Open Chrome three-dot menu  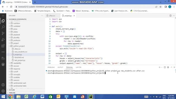(x=174, y=7)
